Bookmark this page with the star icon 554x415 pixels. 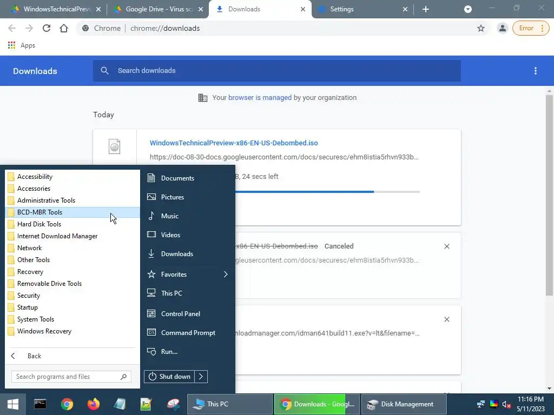[x=480, y=28]
